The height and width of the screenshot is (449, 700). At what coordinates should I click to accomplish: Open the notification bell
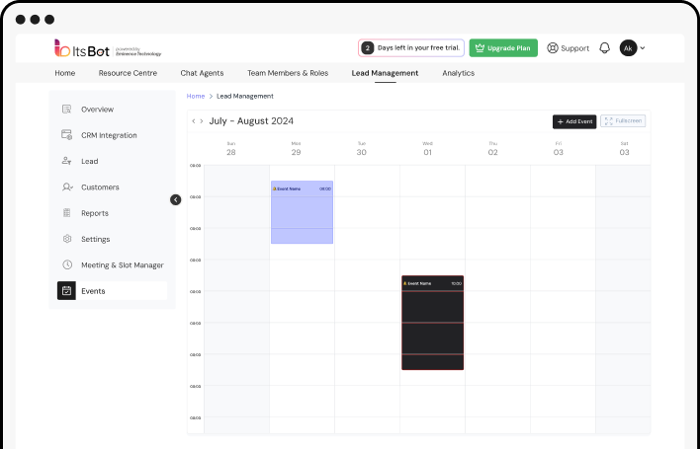(x=604, y=47)
